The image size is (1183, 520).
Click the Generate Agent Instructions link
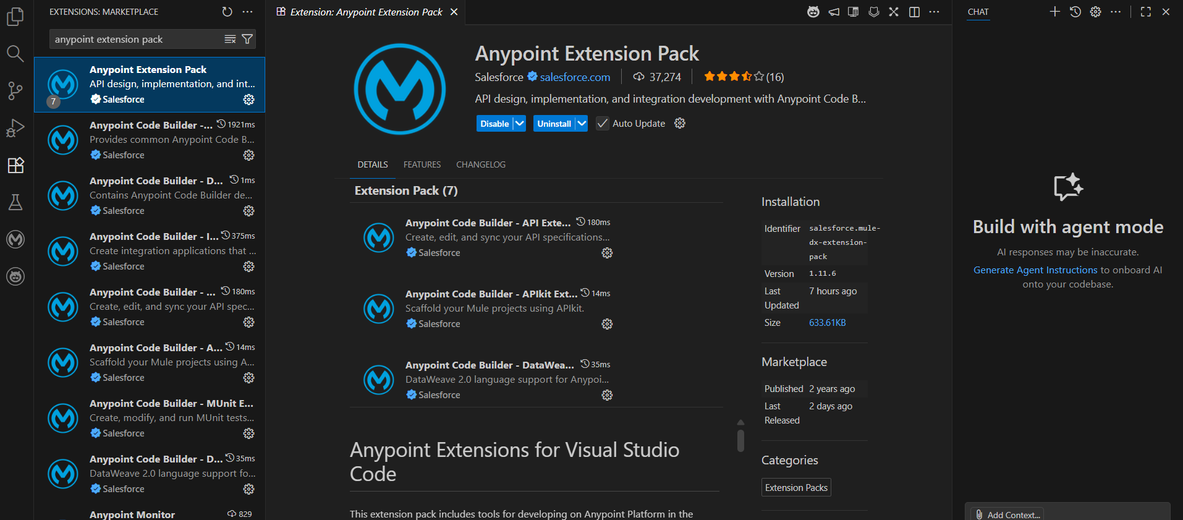click(x=1035, y=270)
